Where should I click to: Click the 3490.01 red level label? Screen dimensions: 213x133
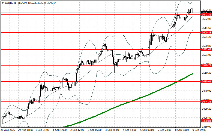(x=206, y=82)
